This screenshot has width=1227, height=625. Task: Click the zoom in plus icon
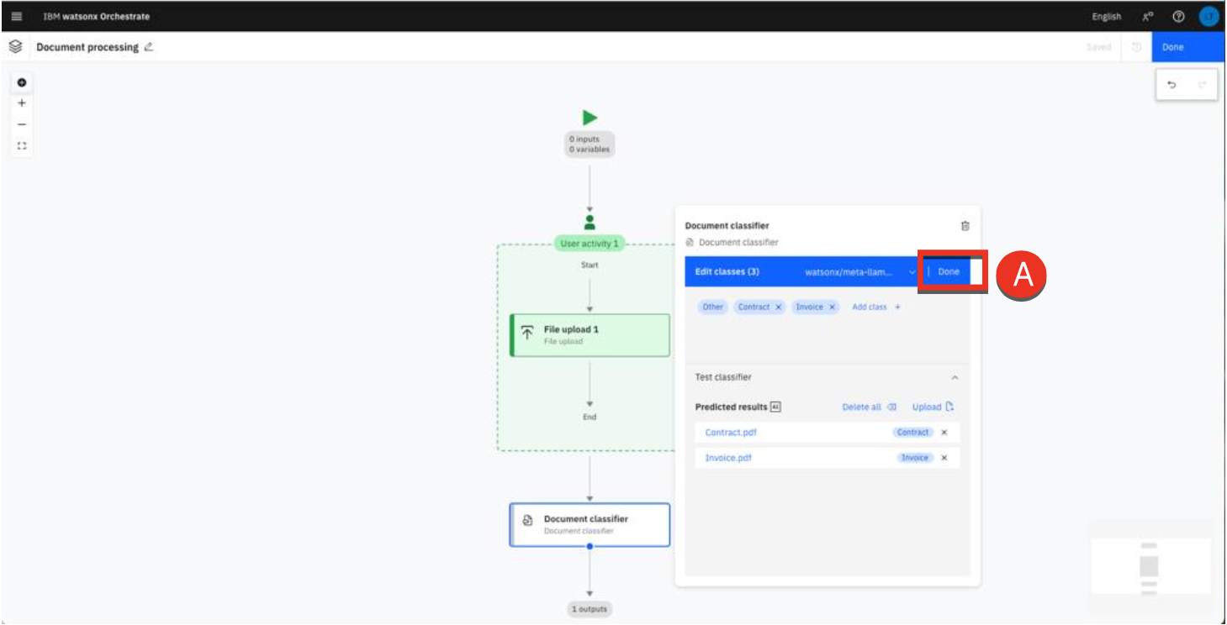click(x=22, y=103)
